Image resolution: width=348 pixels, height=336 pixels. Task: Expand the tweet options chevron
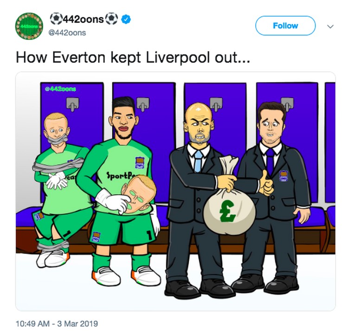click(330, 26)
